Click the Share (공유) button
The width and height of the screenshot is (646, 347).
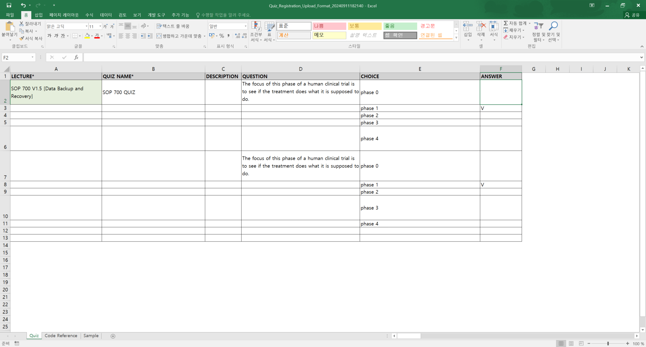(632, 15)
